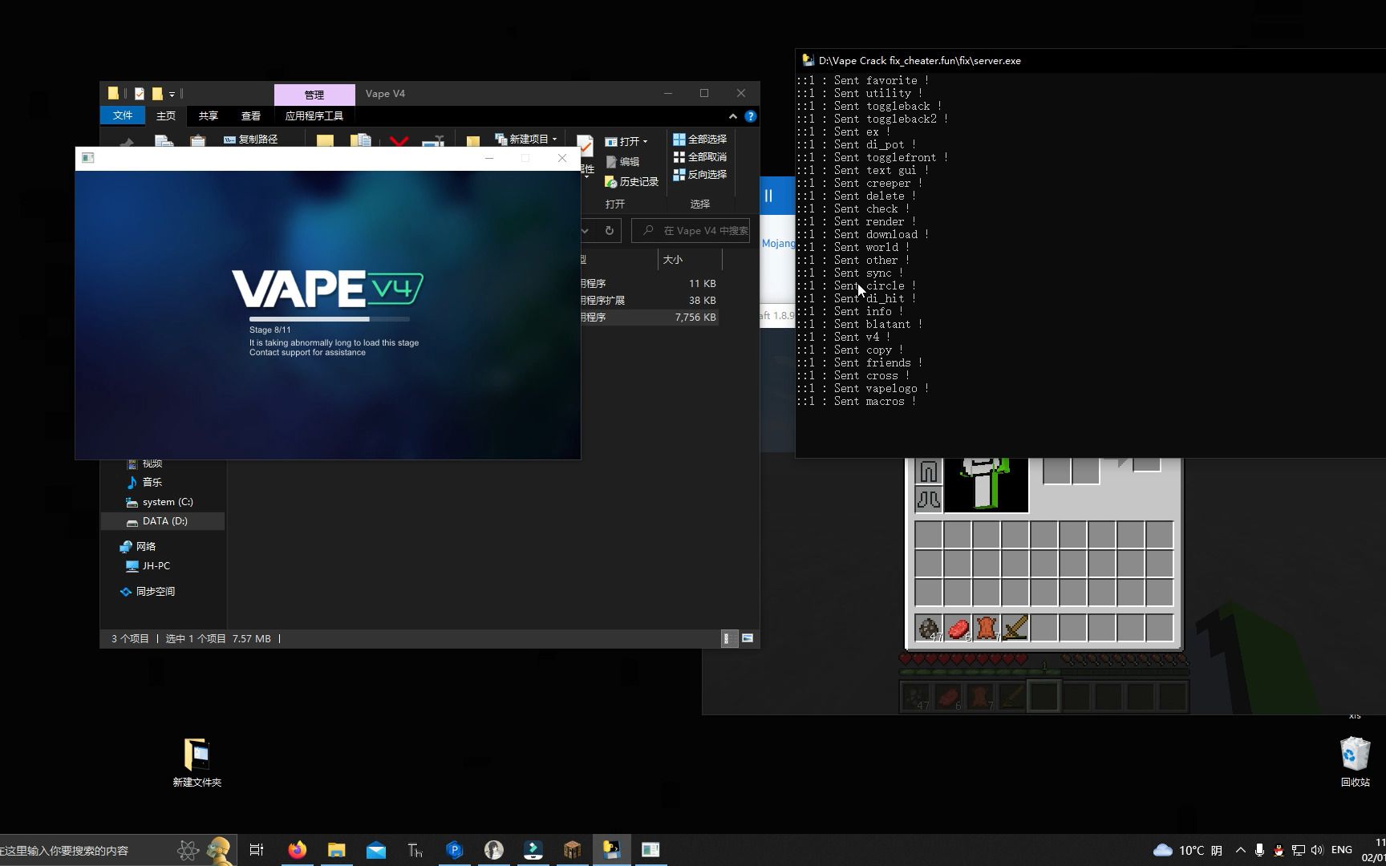Switch to the details view layout
Screen dimensions: 1386x866
click(x=727, y=638)
